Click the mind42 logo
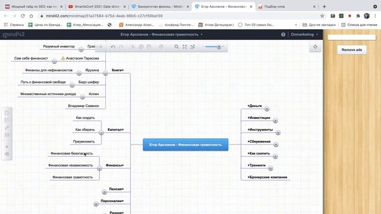 tap(14, 34)
